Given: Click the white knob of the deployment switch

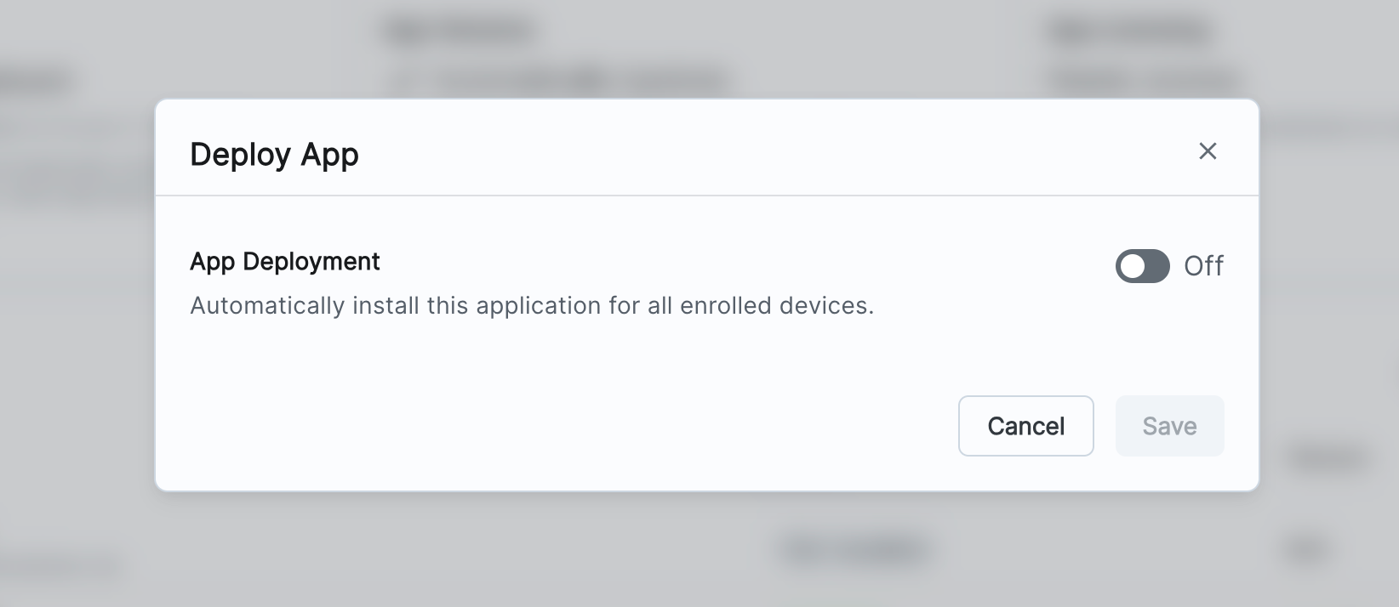Looking at the screenshot, I should coord(1133,267).
